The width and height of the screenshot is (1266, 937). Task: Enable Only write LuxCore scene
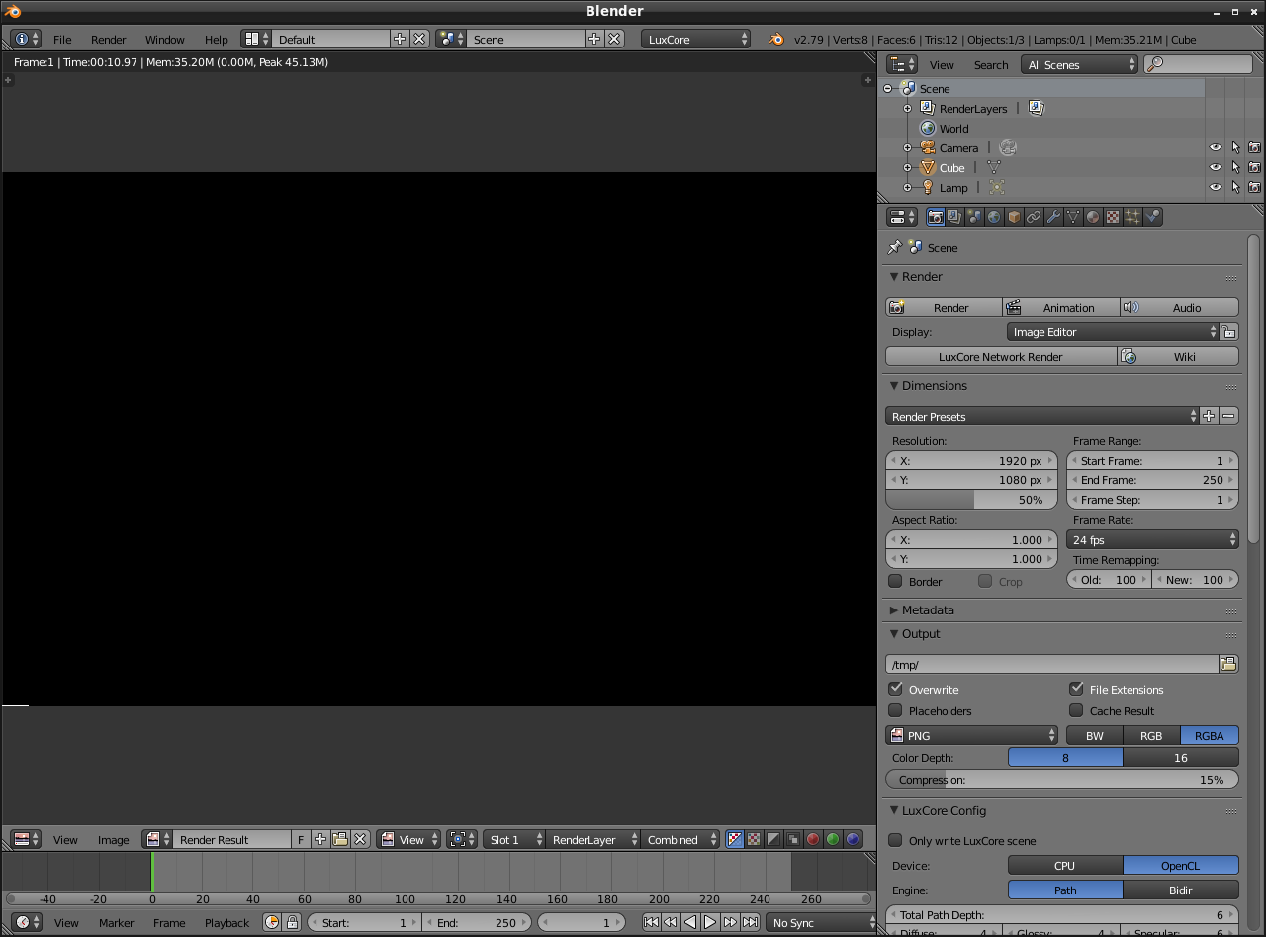pos(896,840)
